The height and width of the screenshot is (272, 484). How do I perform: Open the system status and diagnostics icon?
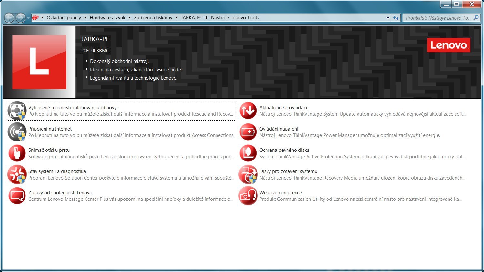tap(17, 174)
